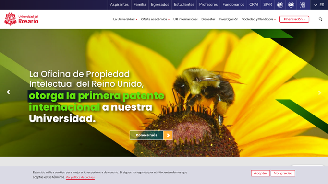
Task: Open the search magnifier icon
Action: (x=320, y=19)
